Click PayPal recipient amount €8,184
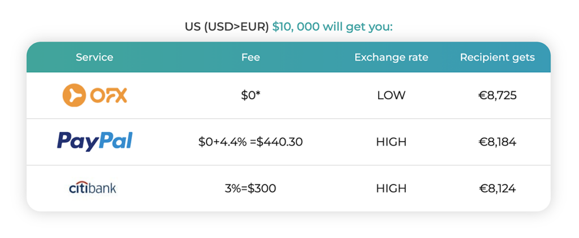Screen dimensions: 579x238 [x=497, y=142]
